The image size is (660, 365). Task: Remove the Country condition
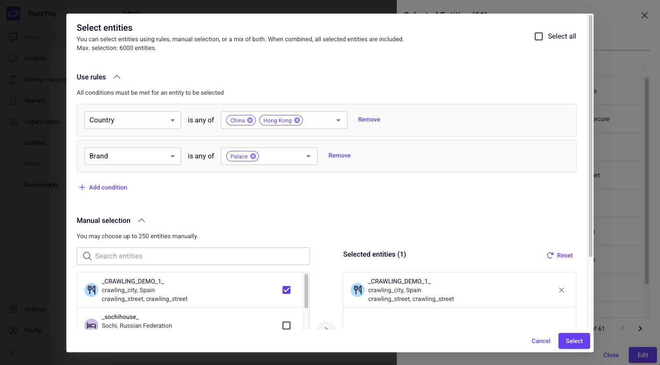pos(369,119)
